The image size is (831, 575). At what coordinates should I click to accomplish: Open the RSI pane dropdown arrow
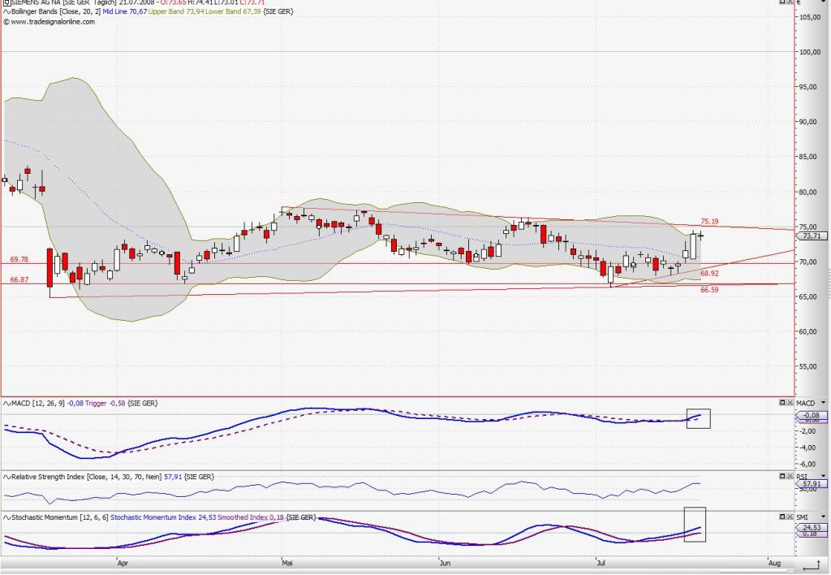(823, 477)
